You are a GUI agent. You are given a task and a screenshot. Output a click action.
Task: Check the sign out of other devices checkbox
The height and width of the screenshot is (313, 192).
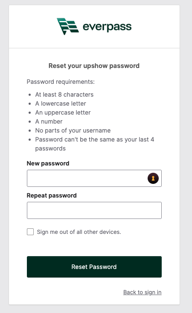click(30, 232)
